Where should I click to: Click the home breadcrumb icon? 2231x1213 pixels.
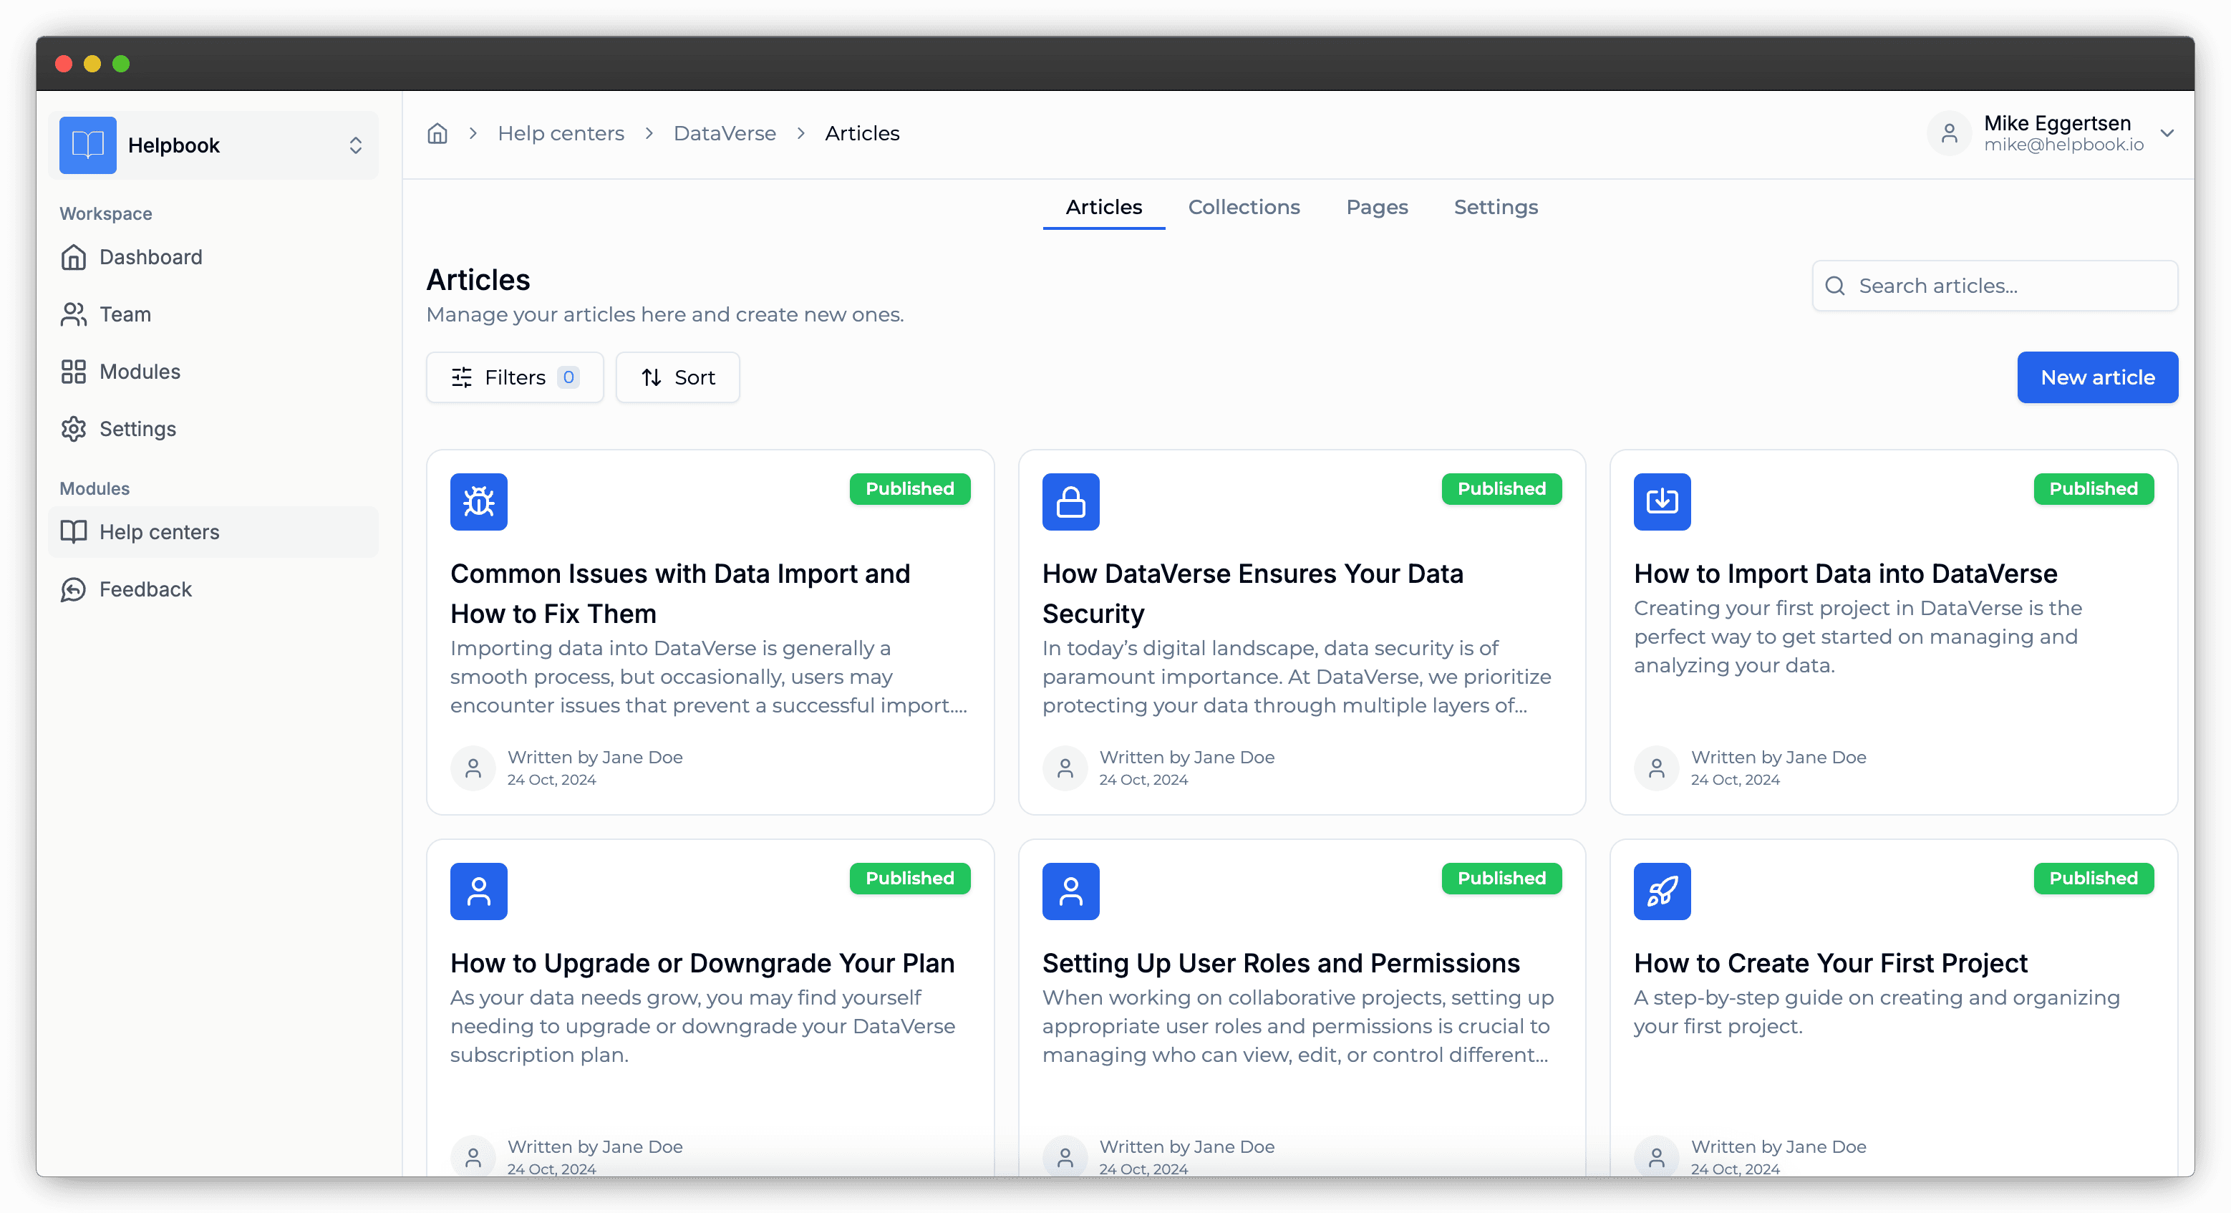click(437, 133)
